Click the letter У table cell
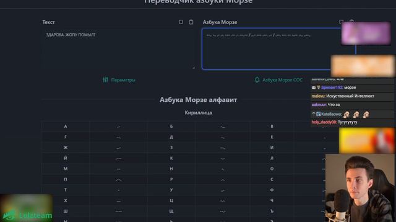Screen dimensions: 396x222 pos(171,190)
